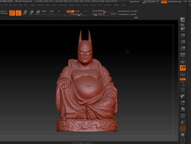Toggle Zadd sculpt mode
This screenshot has width=191, height=144.
tap(70, 11)
